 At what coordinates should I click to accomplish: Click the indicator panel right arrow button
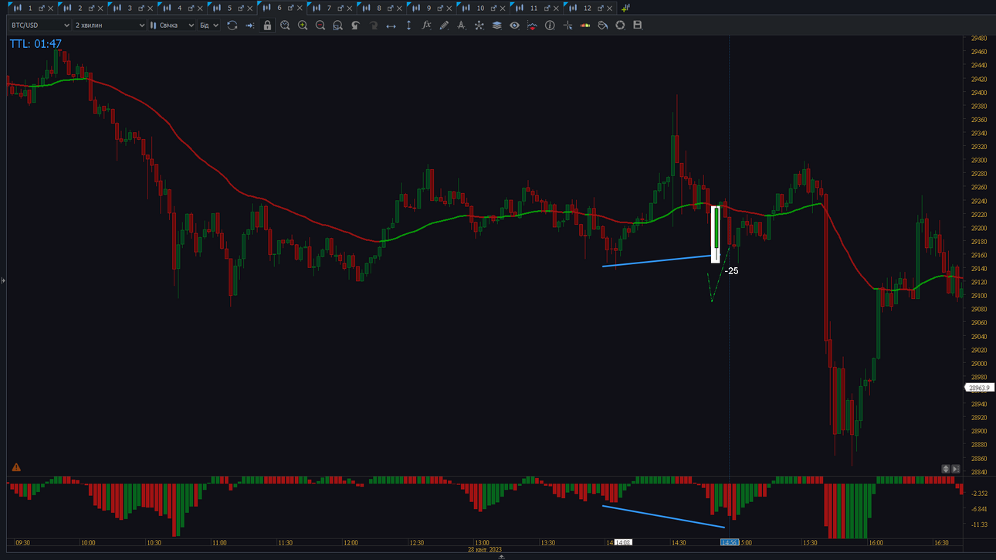956,469
